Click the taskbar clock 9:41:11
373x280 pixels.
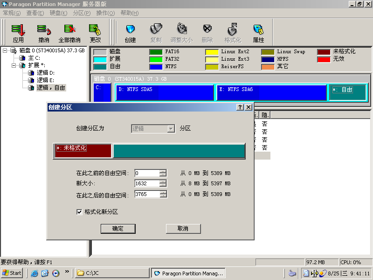[x=360, y=273]
